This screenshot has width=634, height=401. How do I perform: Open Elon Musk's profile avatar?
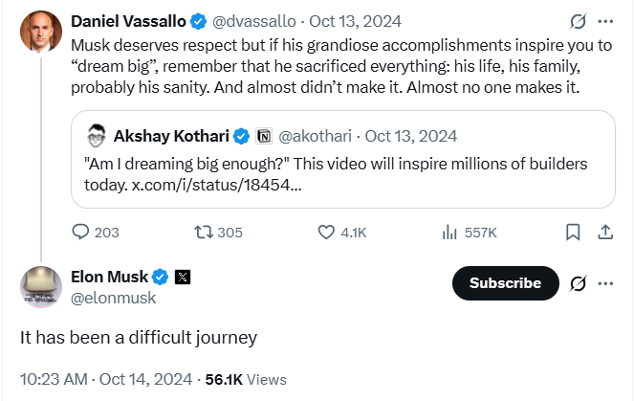pos(40,286)
